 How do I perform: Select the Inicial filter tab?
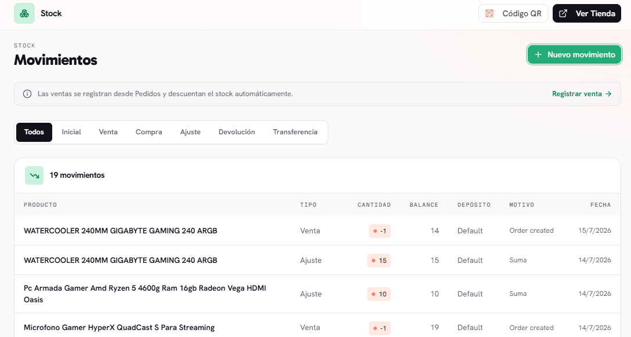(71, 132)
